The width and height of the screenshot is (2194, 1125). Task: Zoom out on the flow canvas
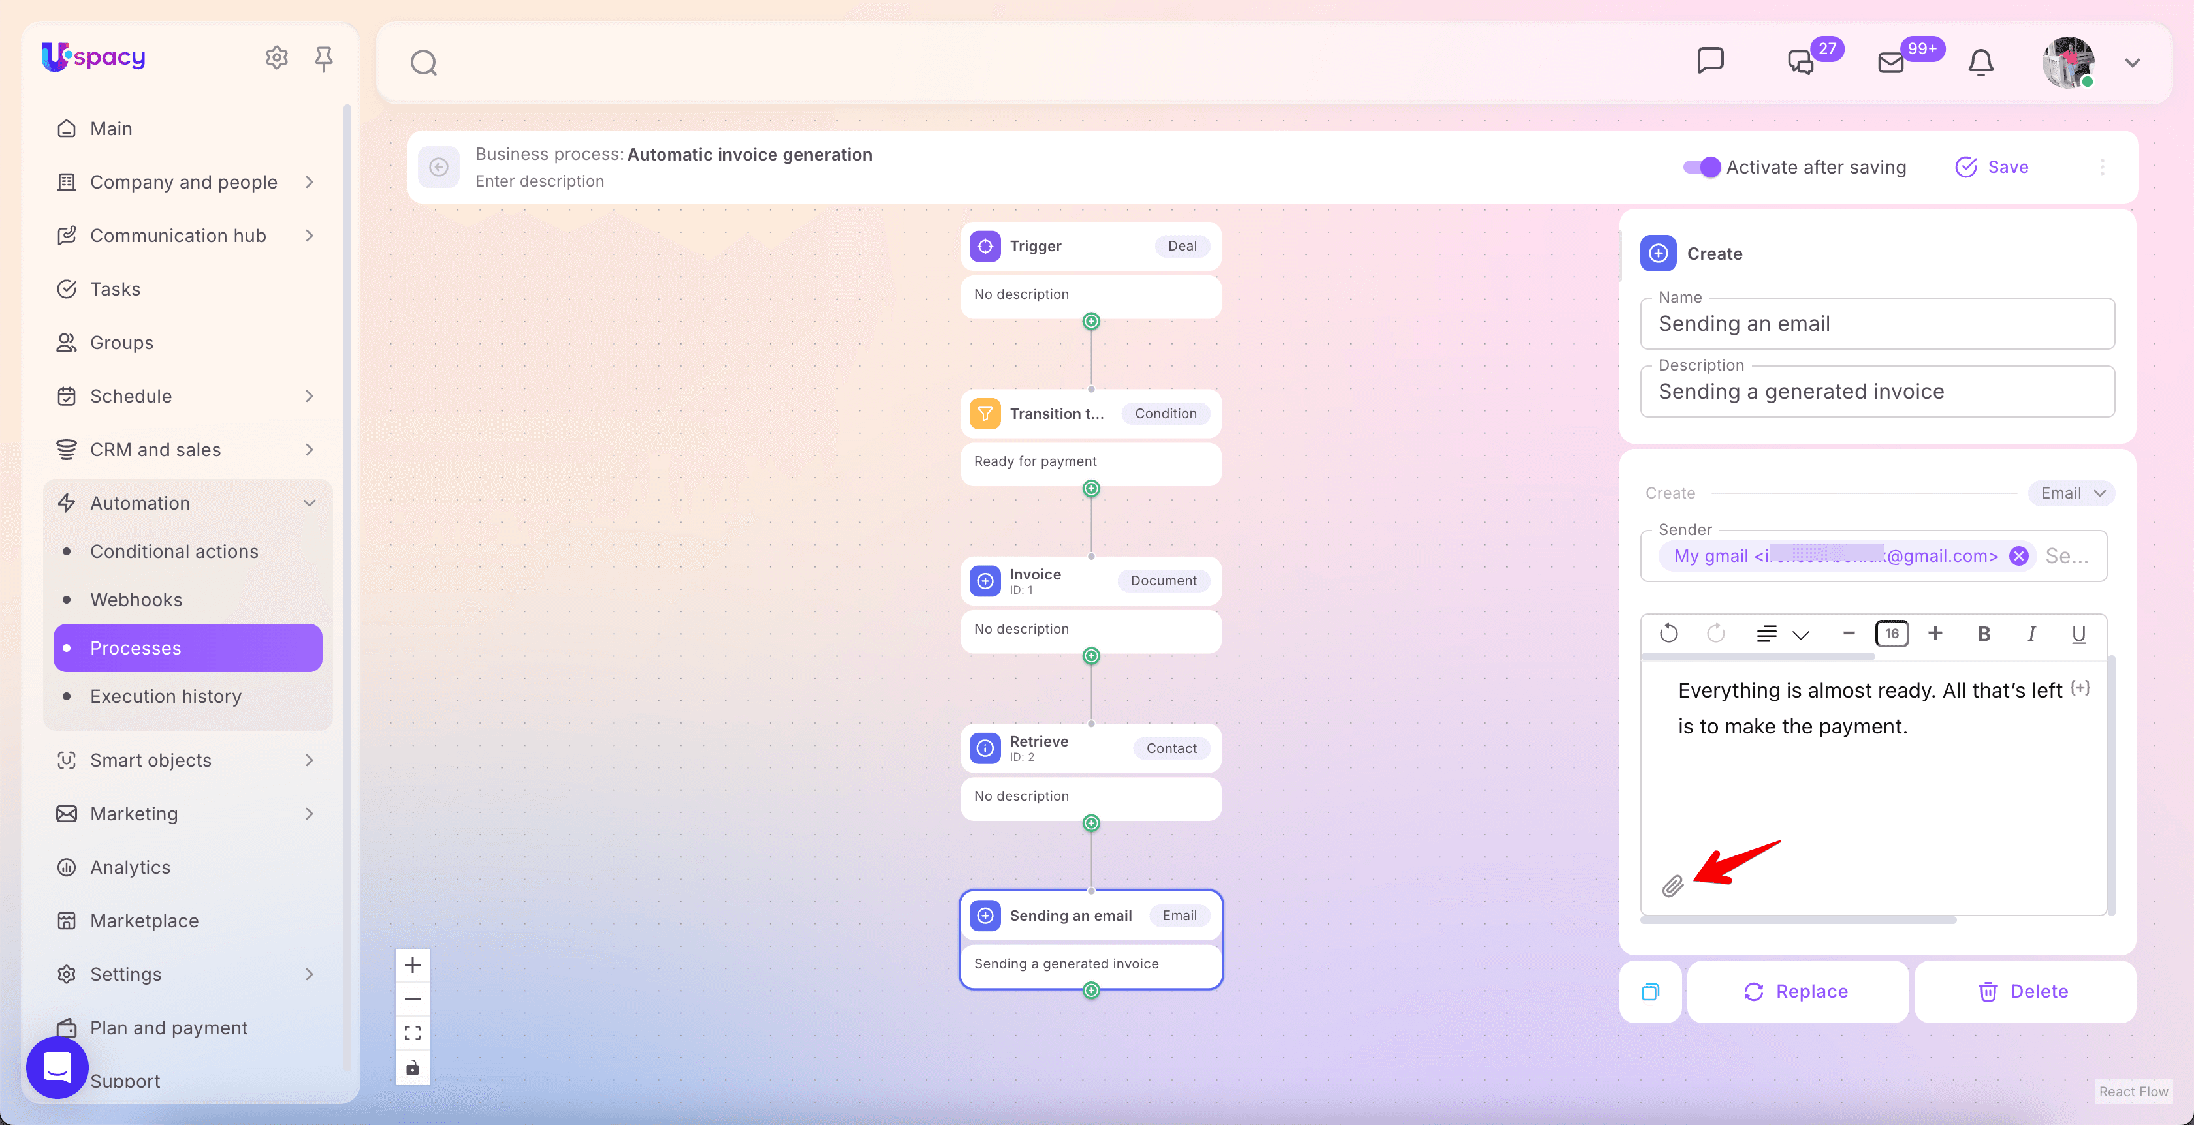(412, 999)
